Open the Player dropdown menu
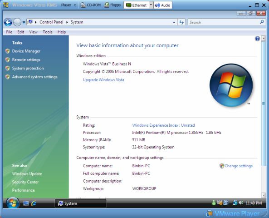Image resolution: width=269 pixels, height=218 pixels. coord(68,5)
